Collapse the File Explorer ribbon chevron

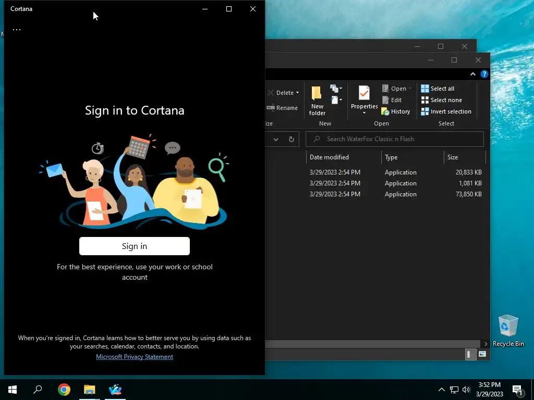tap(472, 74)
